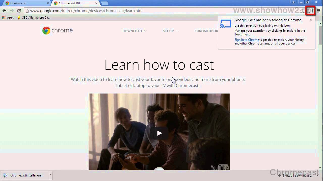323x181 pixels.
Task: Expand chromecastinstaller.exe download options arrow
Action: [50, 175]
